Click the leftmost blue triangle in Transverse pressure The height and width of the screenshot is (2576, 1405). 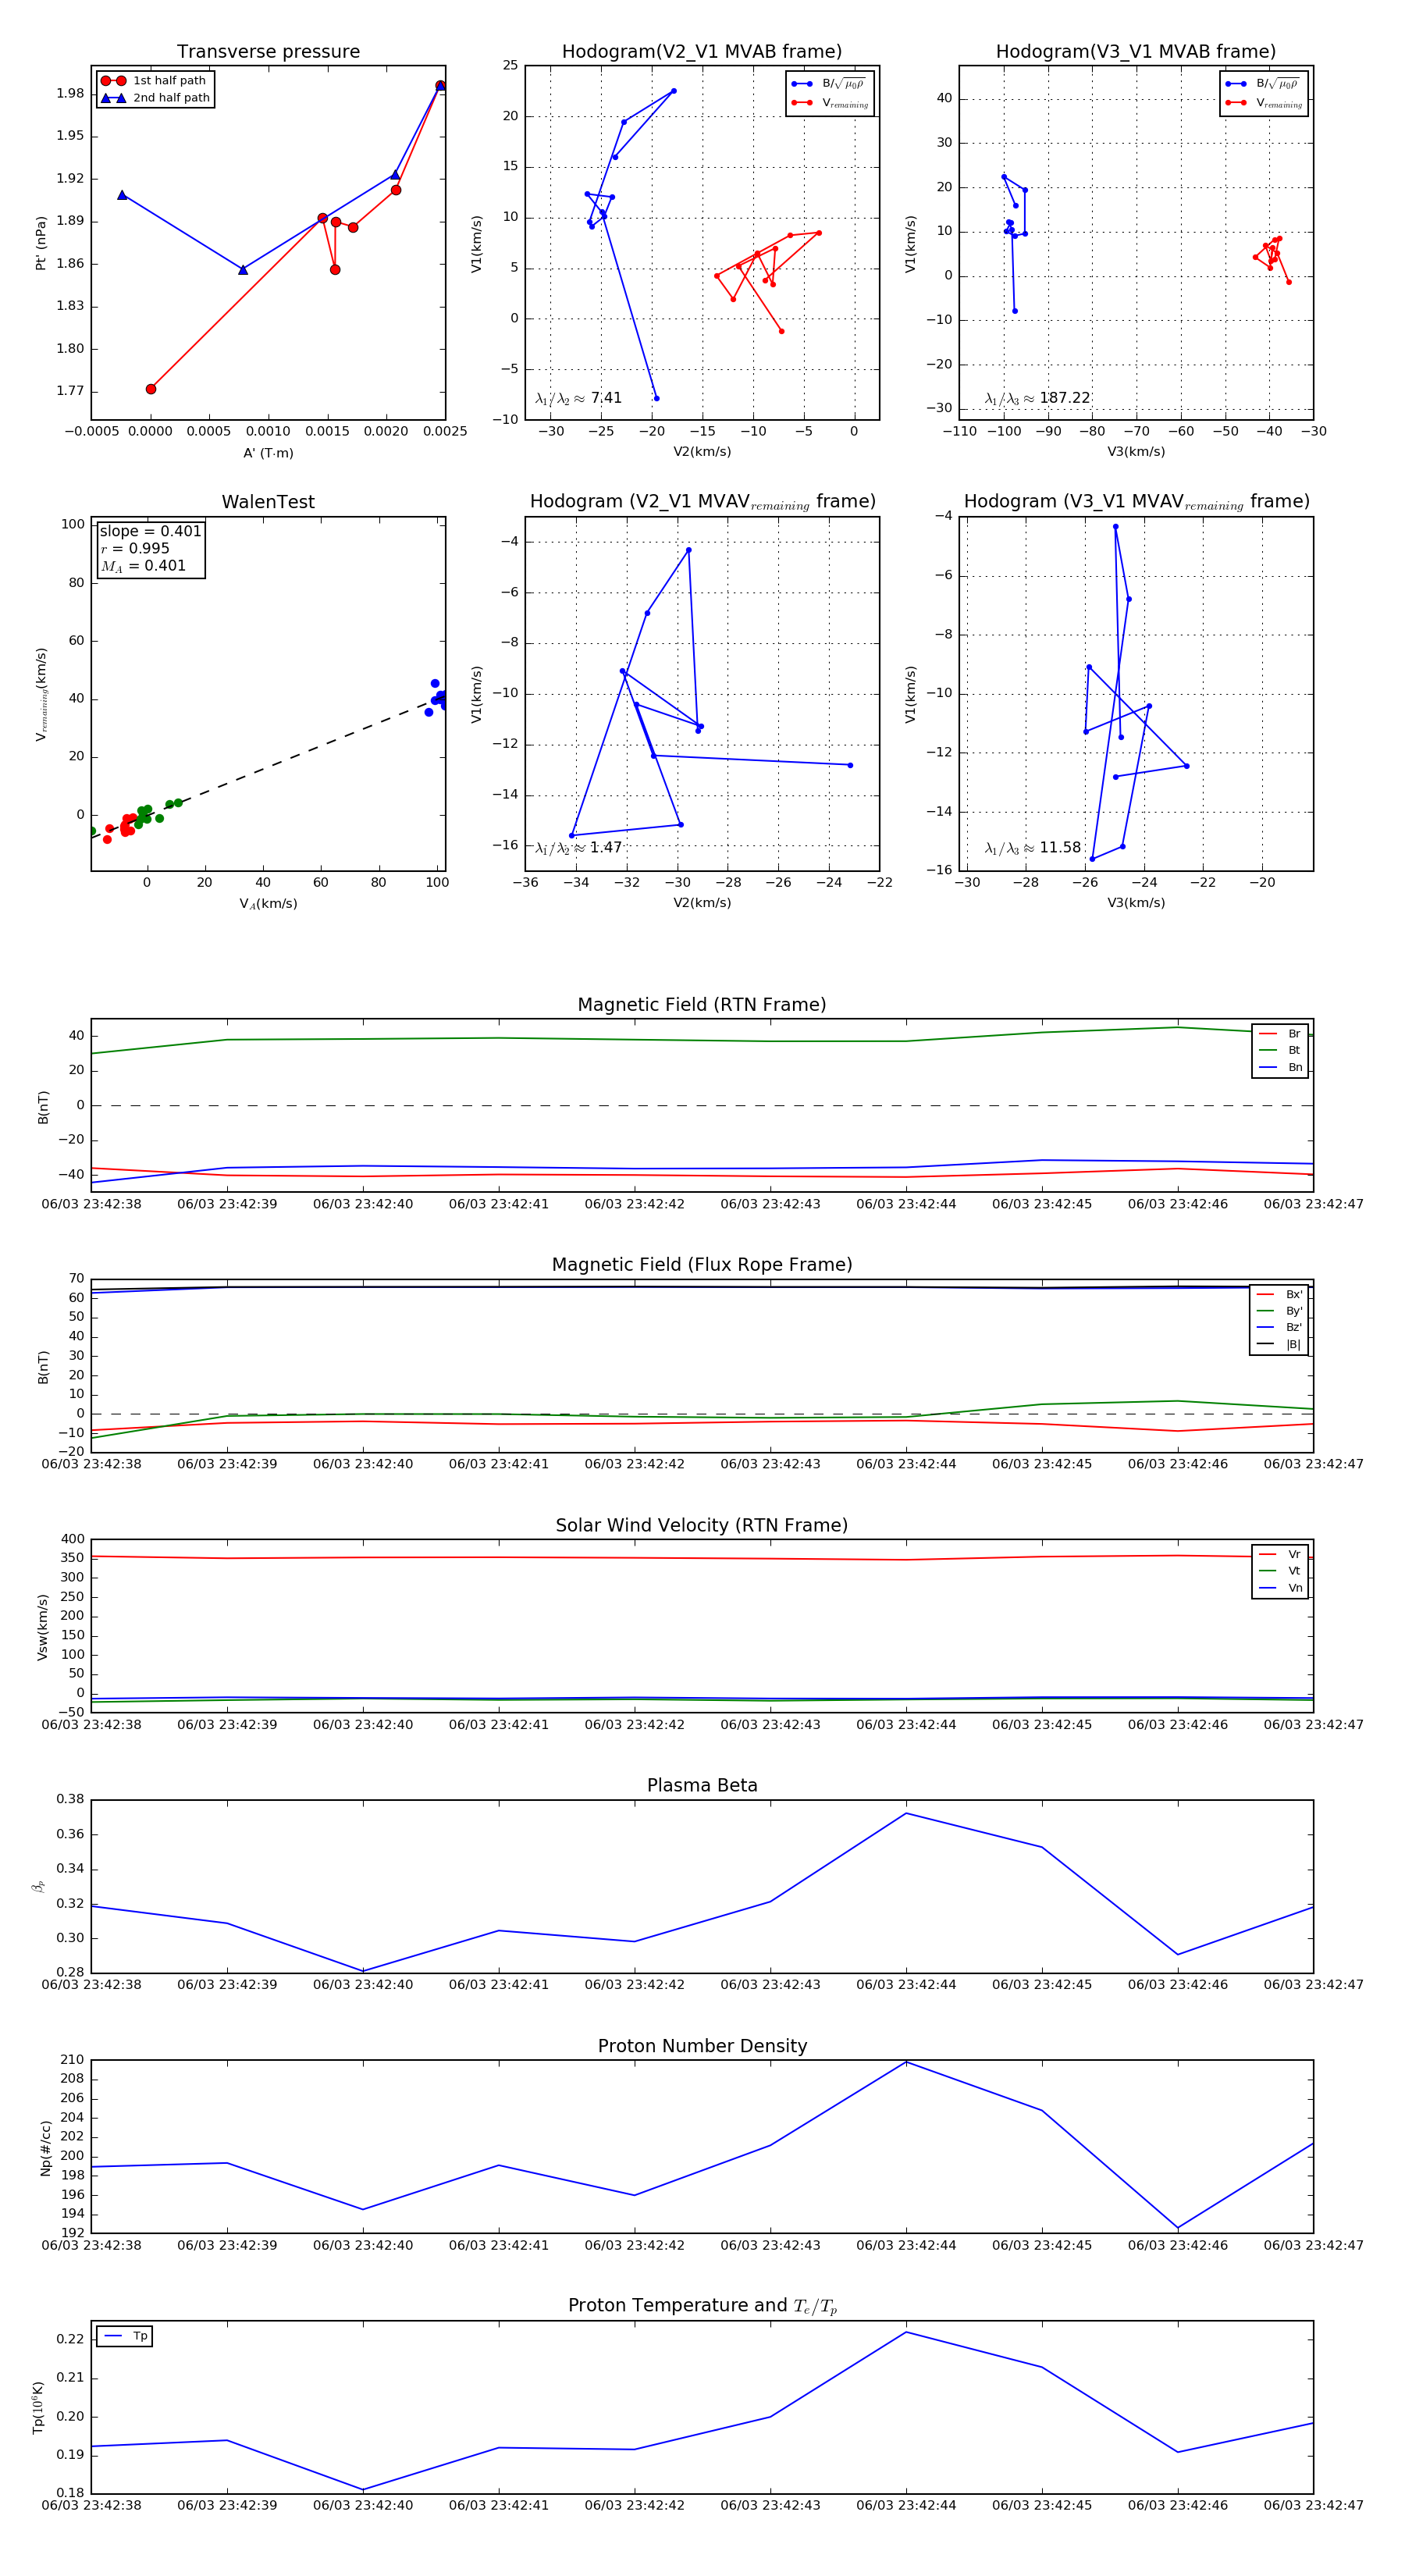[122, 195]
